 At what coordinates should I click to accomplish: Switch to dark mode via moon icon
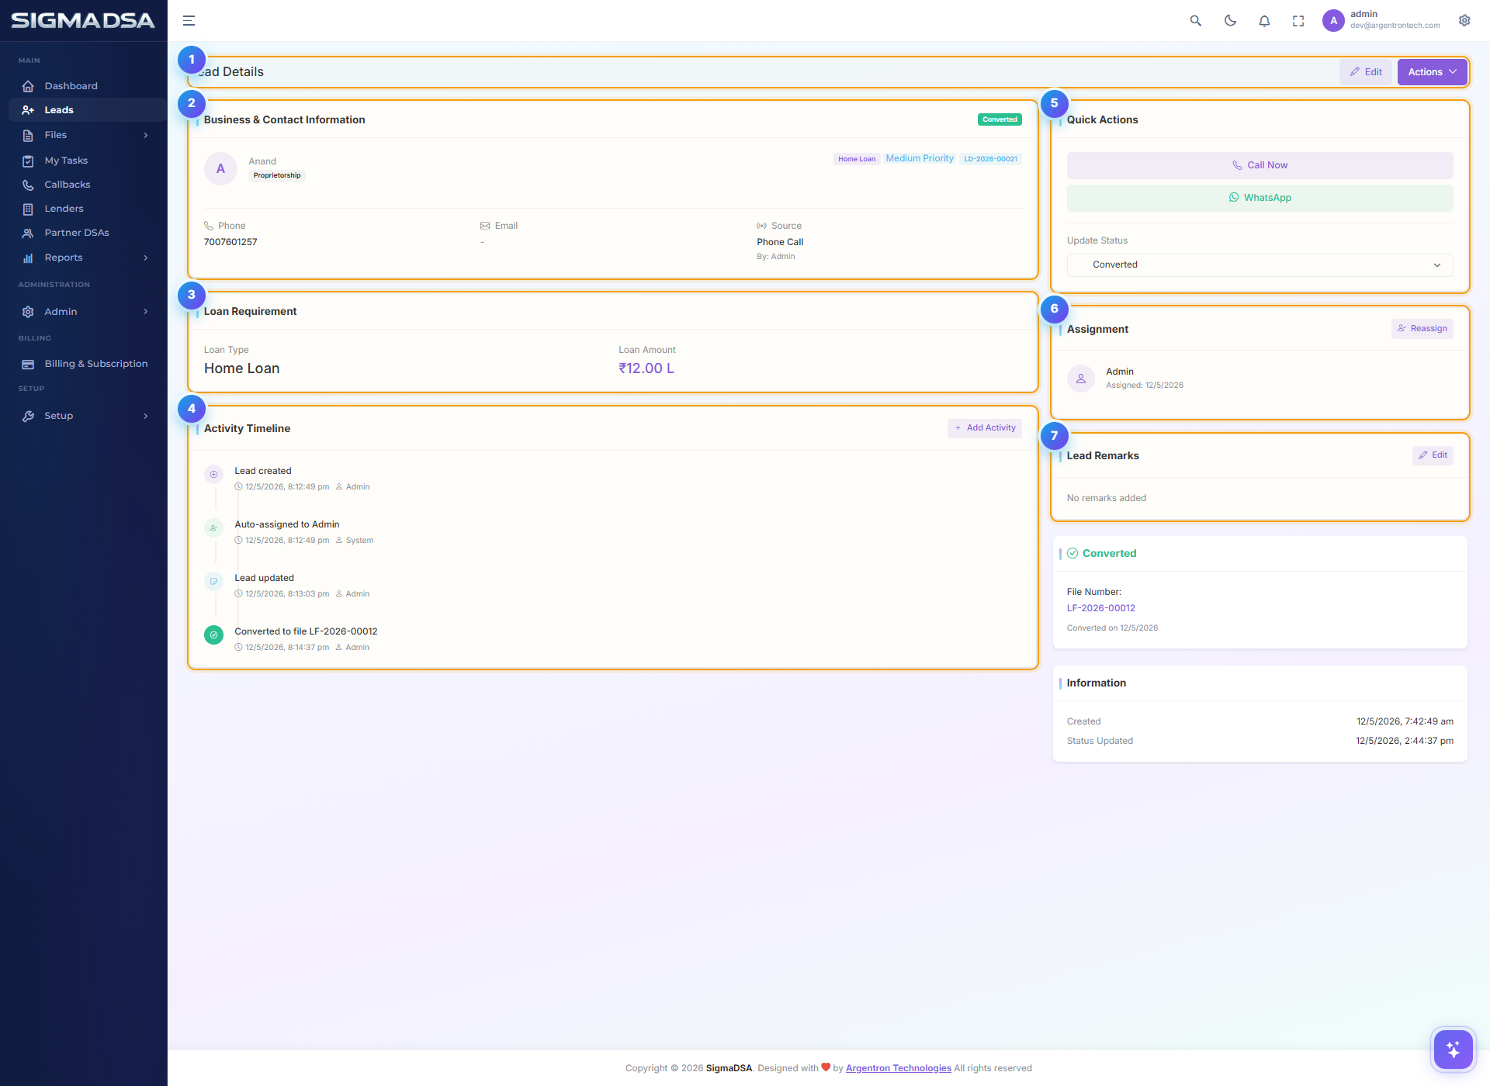[x=1230, y=21]
